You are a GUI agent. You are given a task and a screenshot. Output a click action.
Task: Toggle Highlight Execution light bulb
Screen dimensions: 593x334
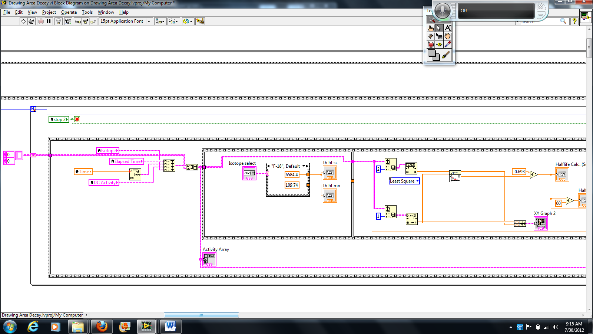pos(58,21)
